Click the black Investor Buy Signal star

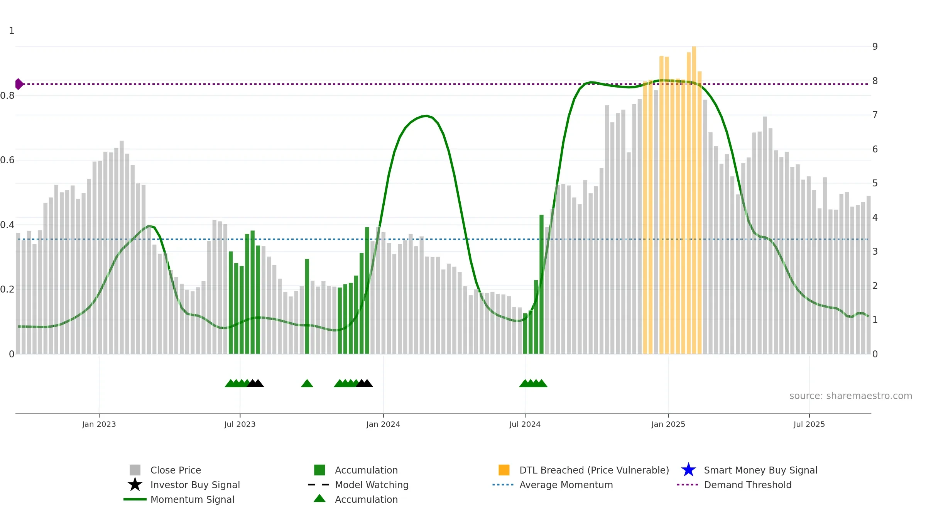(x=135, y=484)
